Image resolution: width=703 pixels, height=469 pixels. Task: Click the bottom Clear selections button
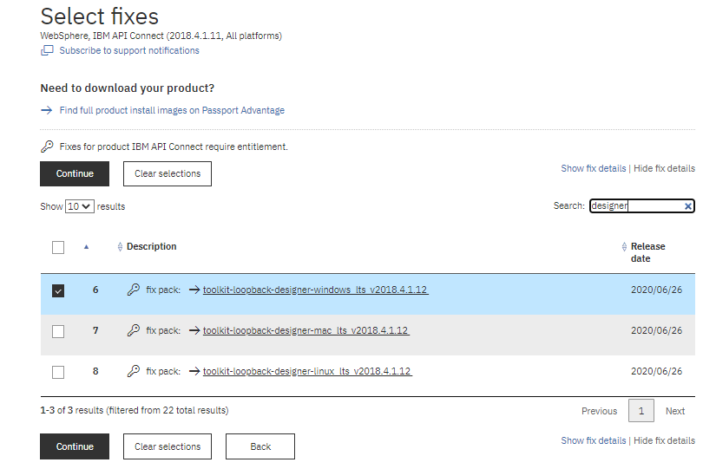pos(168,446)
